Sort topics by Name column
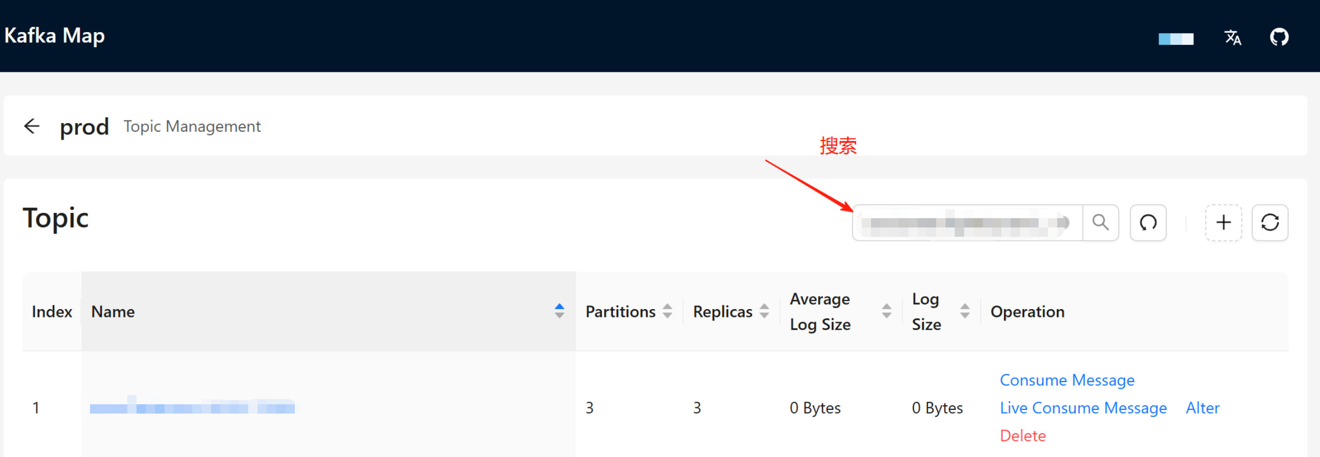 [559, 311]
